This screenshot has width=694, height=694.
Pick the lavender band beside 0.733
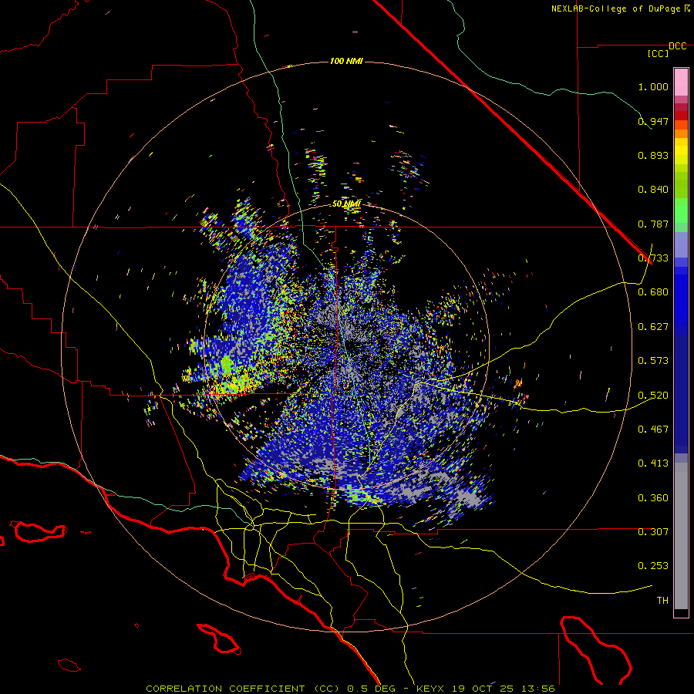click(681, 246)
